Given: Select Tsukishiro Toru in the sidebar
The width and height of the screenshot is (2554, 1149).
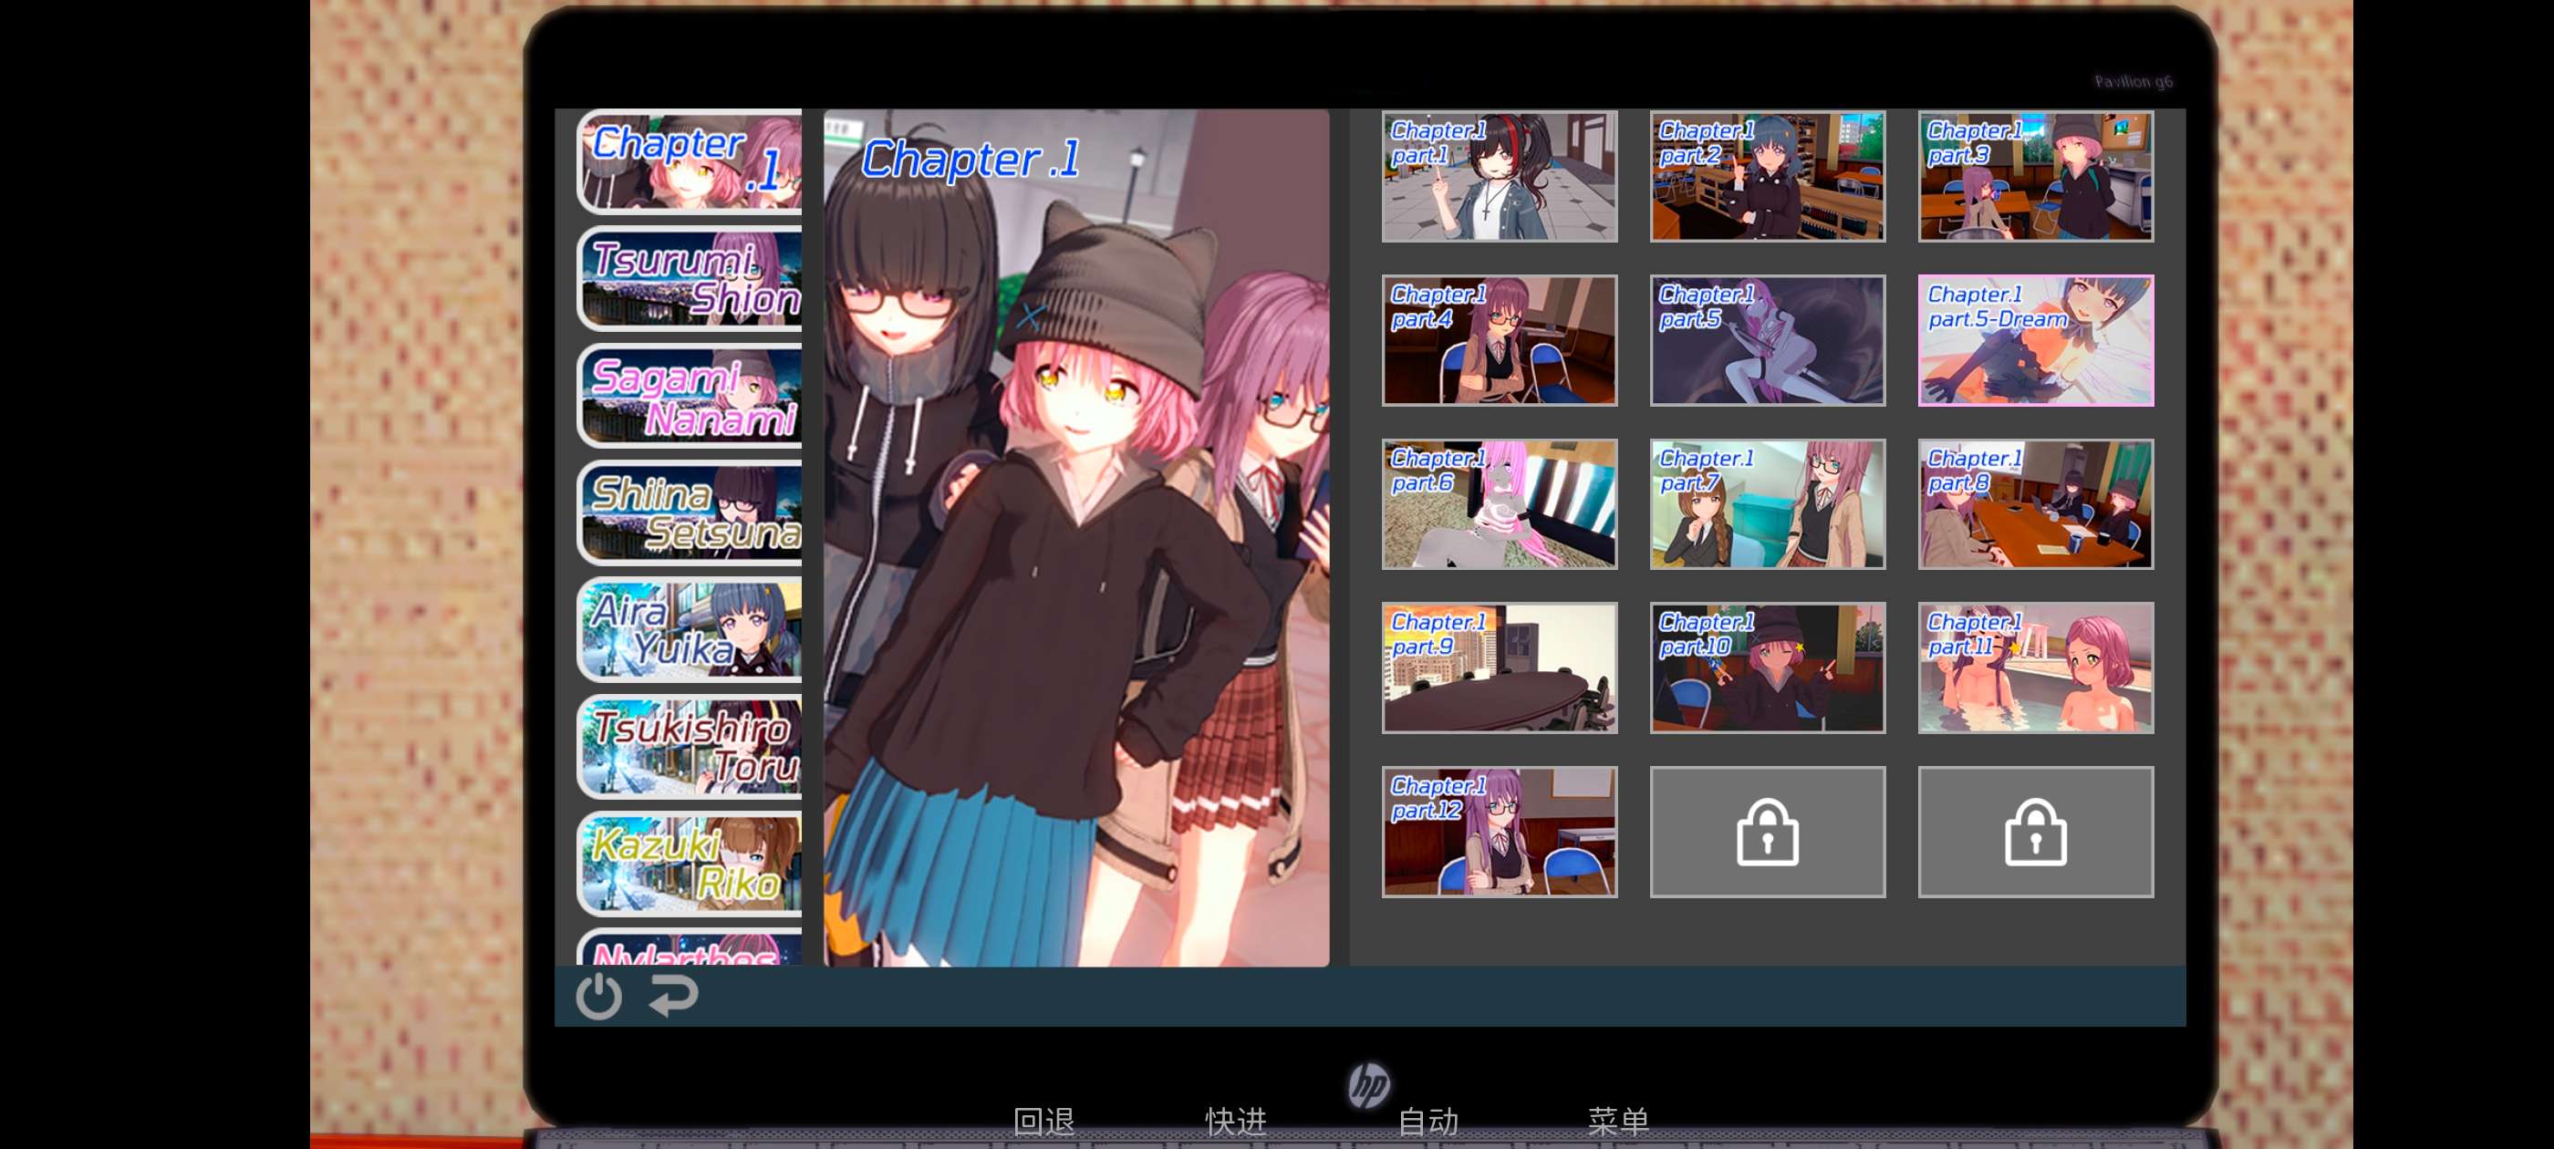Looking at the screenshot, I should (x=690, y=747).
